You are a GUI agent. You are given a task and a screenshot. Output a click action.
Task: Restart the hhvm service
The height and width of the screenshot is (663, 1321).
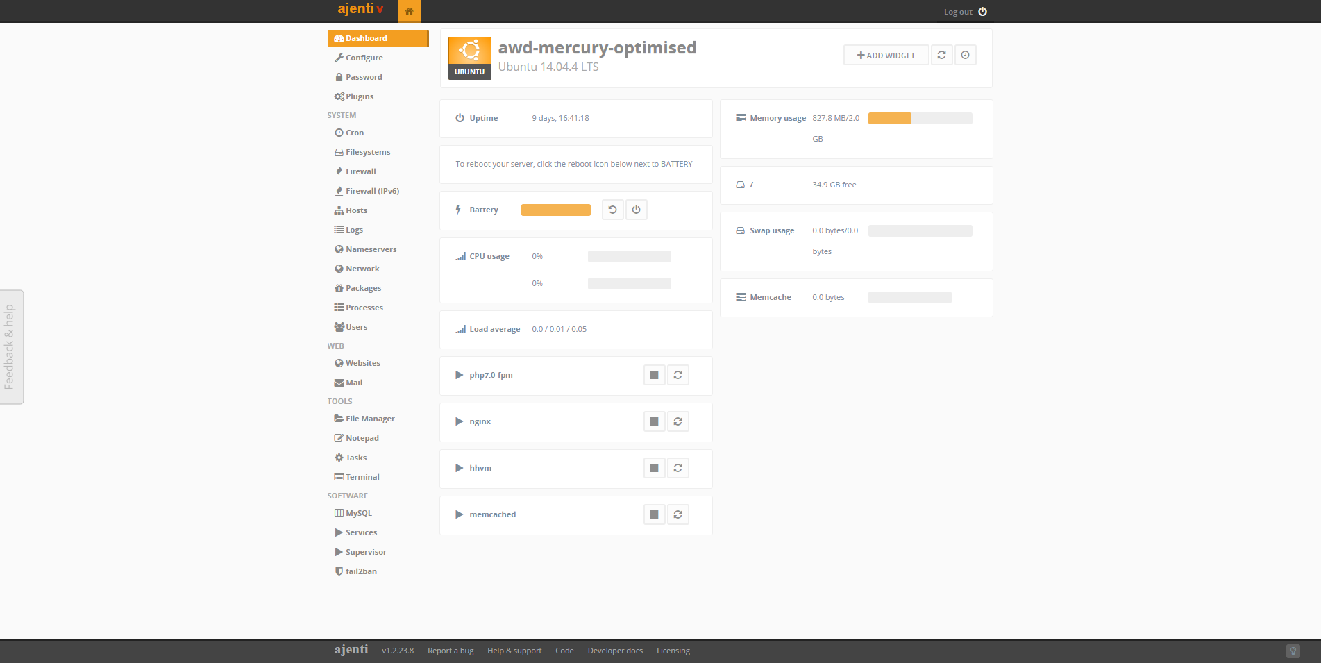(678, 468)
